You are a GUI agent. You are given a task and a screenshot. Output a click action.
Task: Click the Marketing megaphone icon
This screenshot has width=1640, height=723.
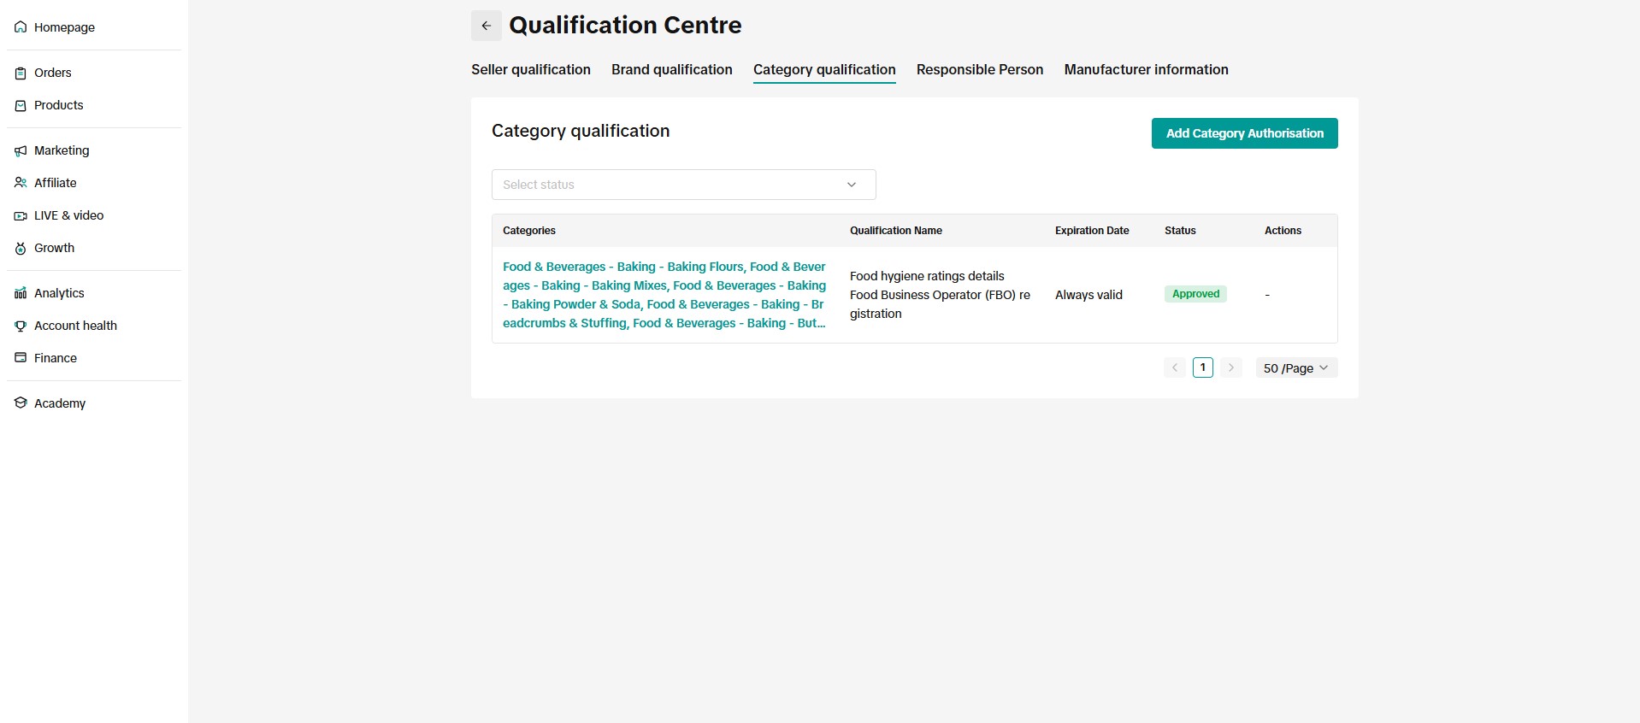(21, 151)
